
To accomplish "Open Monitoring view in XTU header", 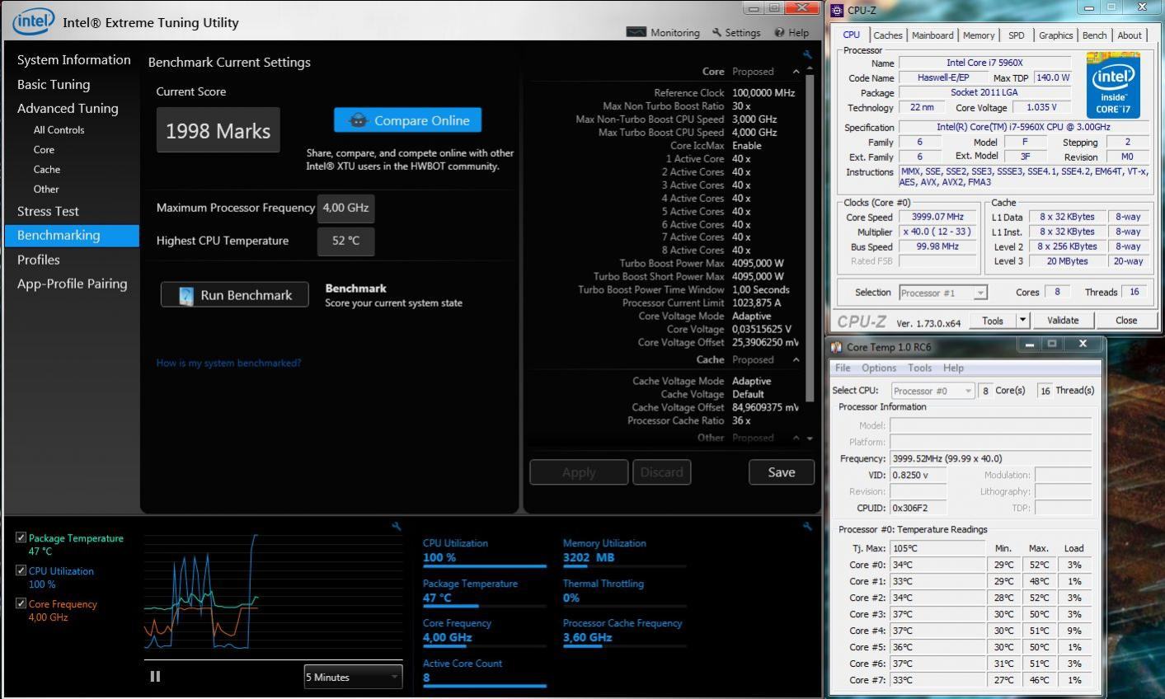I will [663, 33].
